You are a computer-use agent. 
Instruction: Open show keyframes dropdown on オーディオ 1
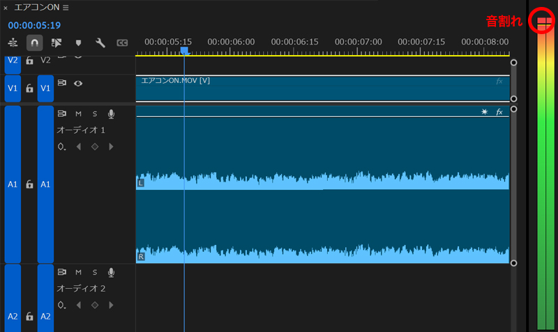click(x=62, y=147)
